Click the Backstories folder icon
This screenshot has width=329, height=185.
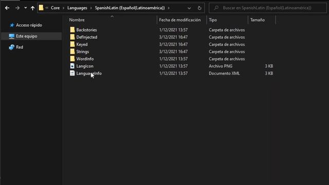click(72, 30)
